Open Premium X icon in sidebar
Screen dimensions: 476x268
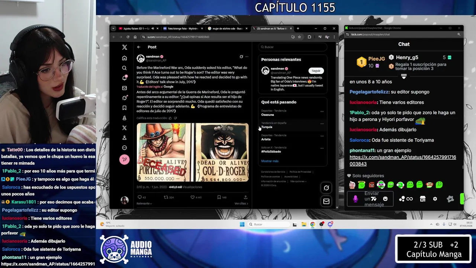click(x=125, y=128)
